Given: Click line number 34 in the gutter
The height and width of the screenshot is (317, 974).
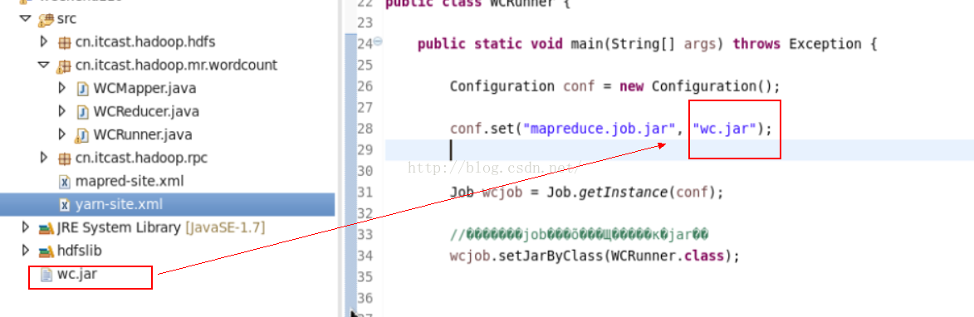Looking at the screenshot, I should coord(365,256).
